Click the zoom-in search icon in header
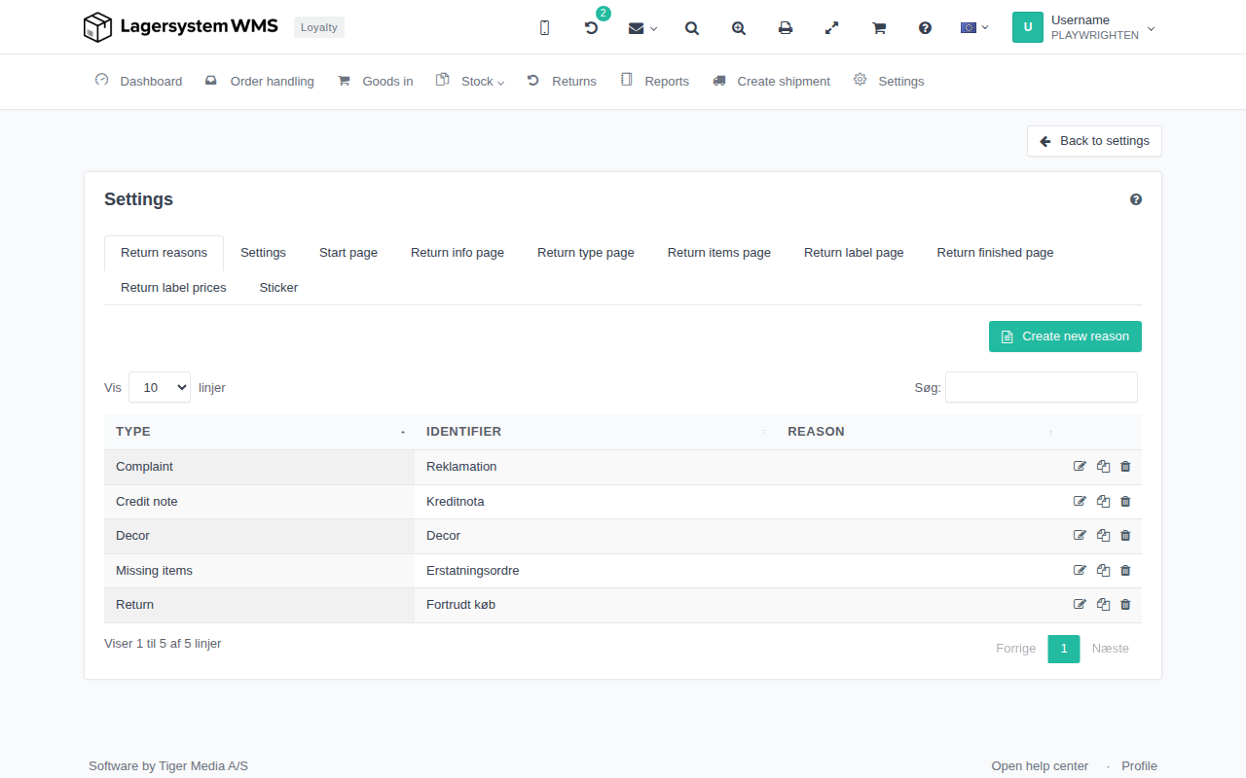Screen dimensions: 1246x778 739,28
